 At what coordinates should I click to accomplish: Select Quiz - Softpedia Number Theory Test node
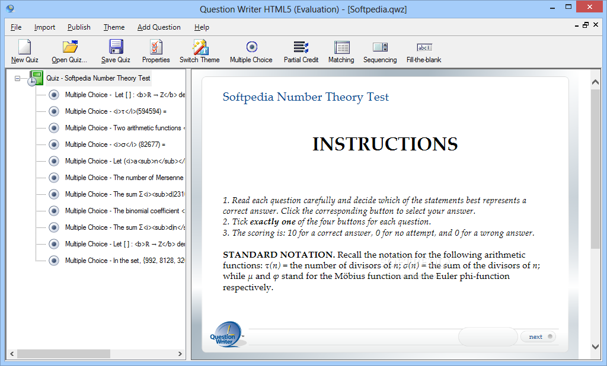point(98,78)
